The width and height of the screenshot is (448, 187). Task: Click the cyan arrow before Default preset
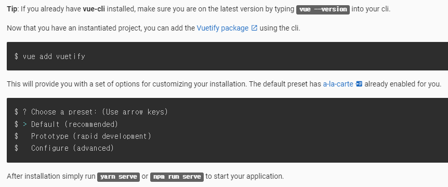pyautogui.click(x=25, y=124)
